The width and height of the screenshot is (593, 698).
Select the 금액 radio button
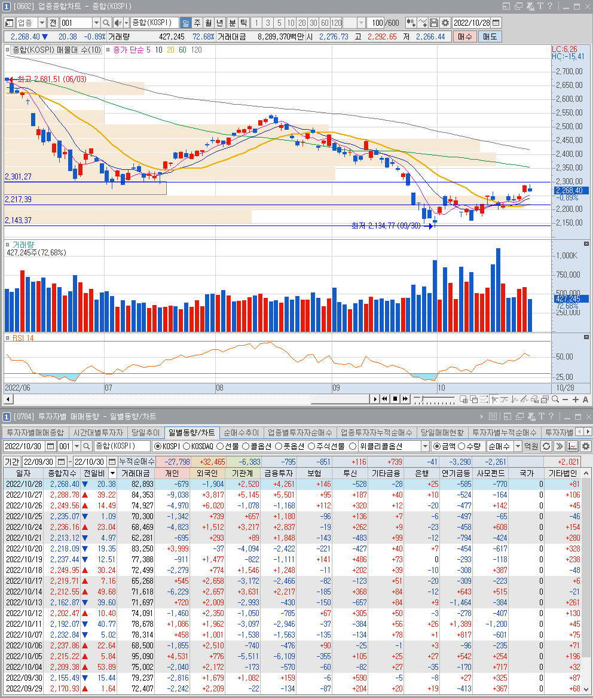(x=437, y=446)
